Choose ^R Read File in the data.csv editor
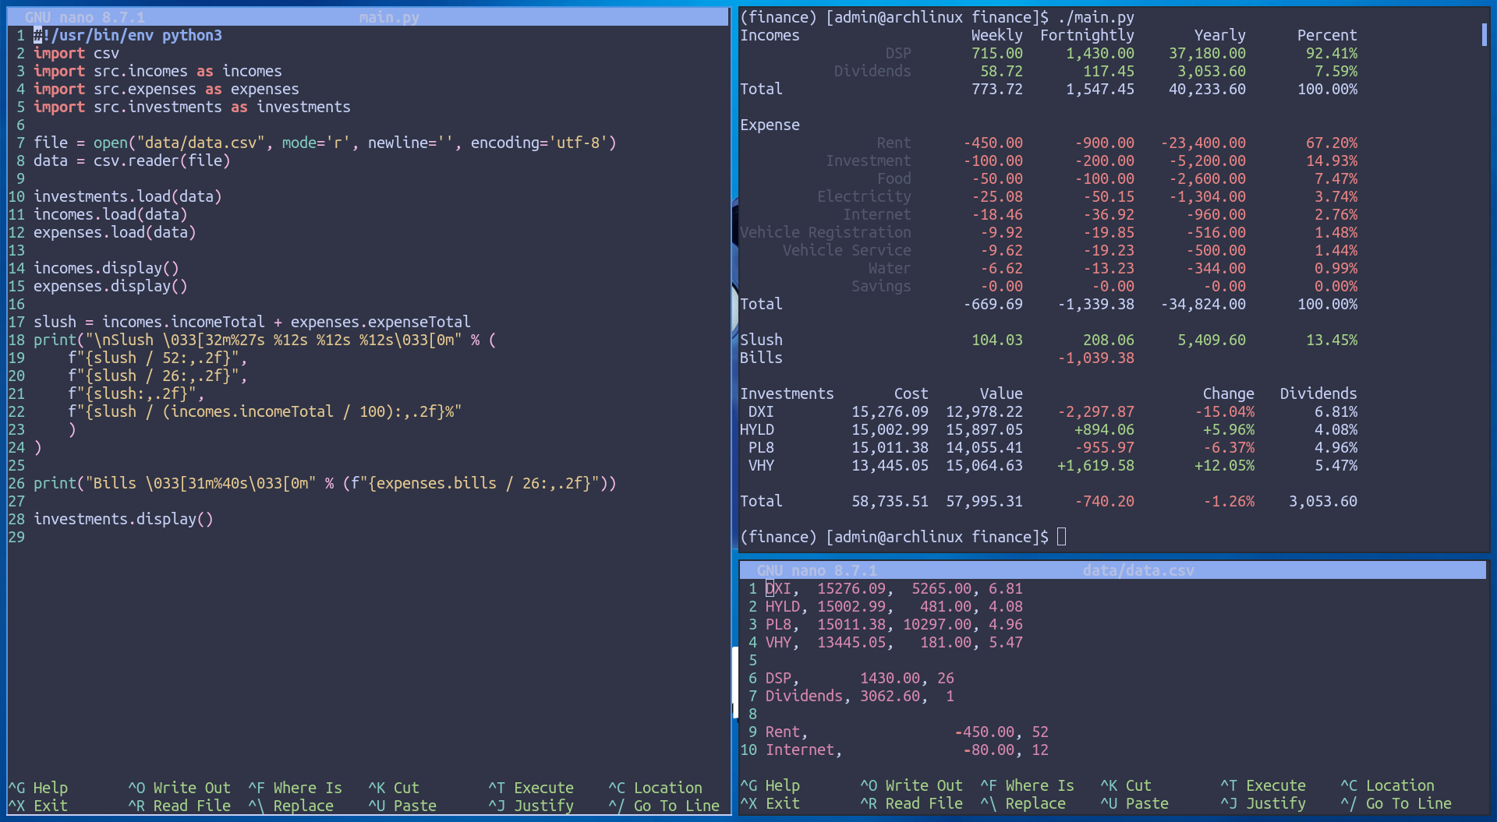Screen dimensions: 1497x822 [911, 803]
